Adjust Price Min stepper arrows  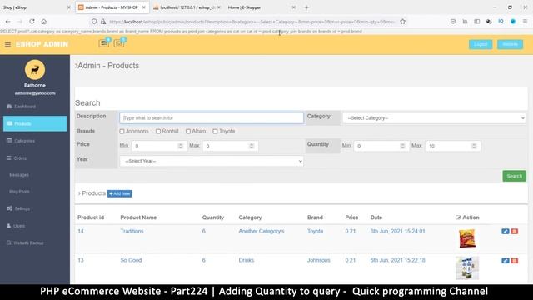[181, 146]
